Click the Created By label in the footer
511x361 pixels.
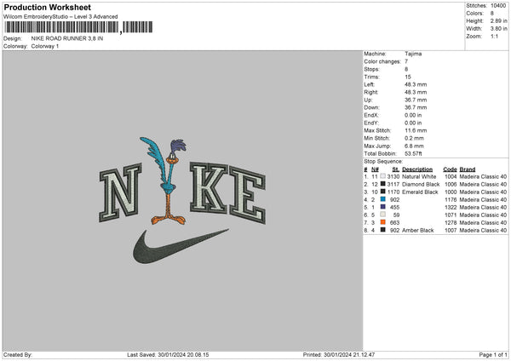click(x=18, y=355)
